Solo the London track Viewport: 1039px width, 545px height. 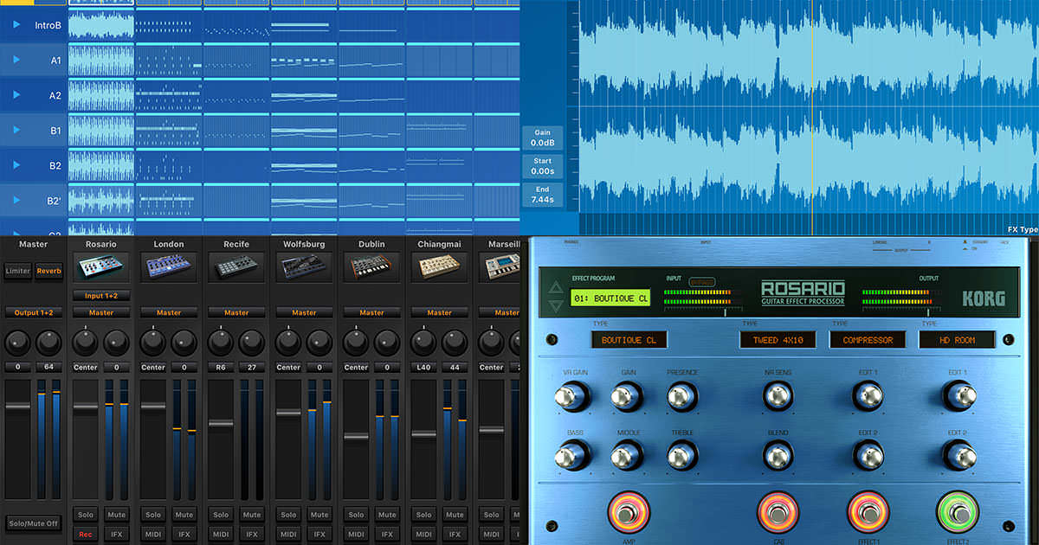152,515
